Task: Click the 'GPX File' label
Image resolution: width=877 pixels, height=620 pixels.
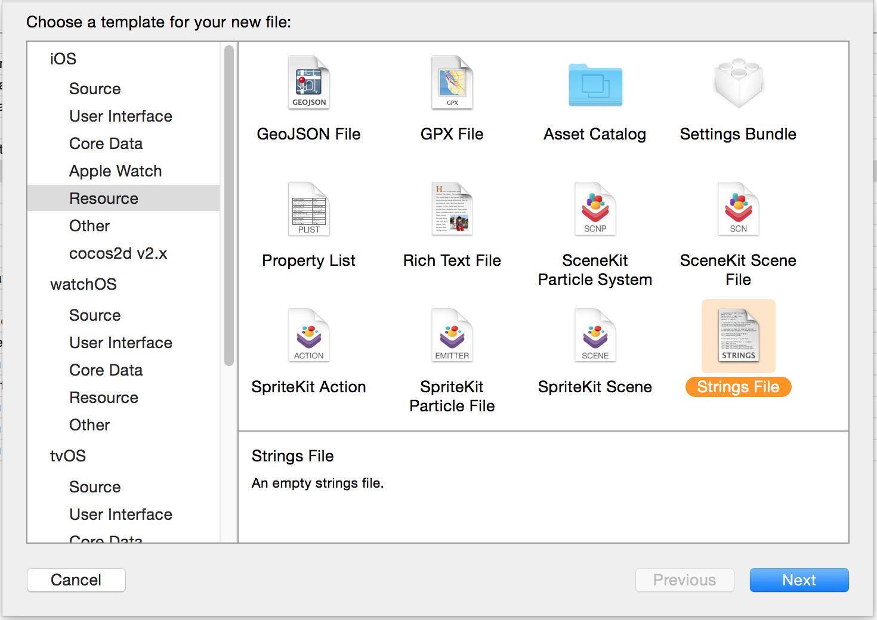Action: pos(452,134)
